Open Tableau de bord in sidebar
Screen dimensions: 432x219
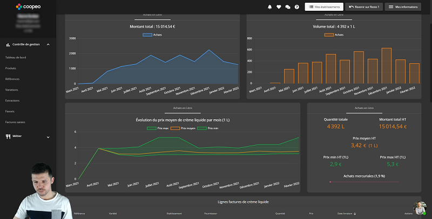(16, 58)
